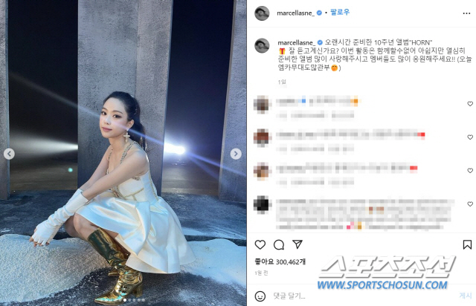Click the 팔로우 follow button
Screen dimensions: 476x306
[x=340, y=13]
